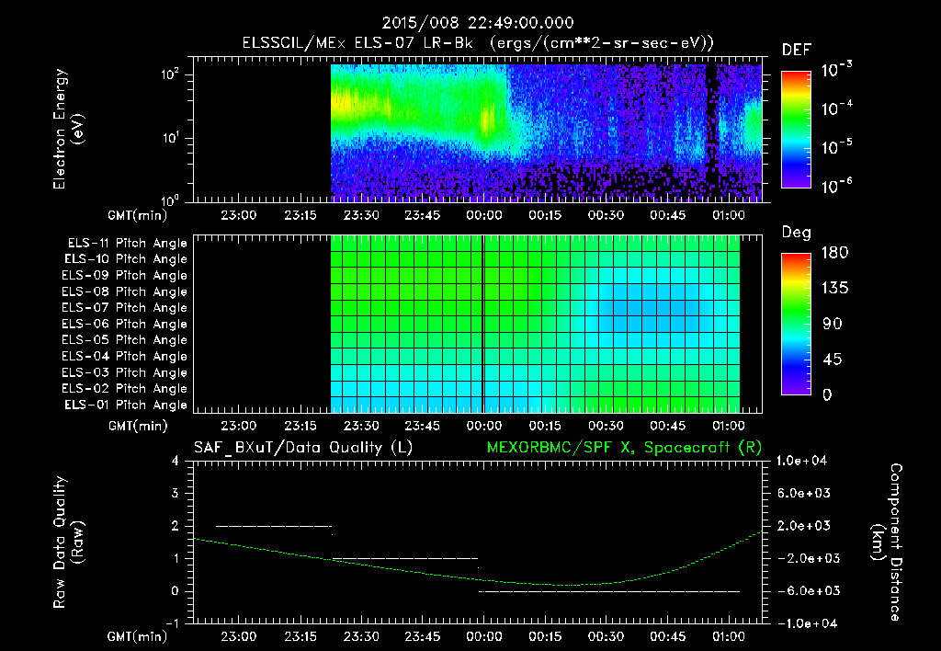
Task: Click the Deg colorbar title
Action: tap(797, 233)
